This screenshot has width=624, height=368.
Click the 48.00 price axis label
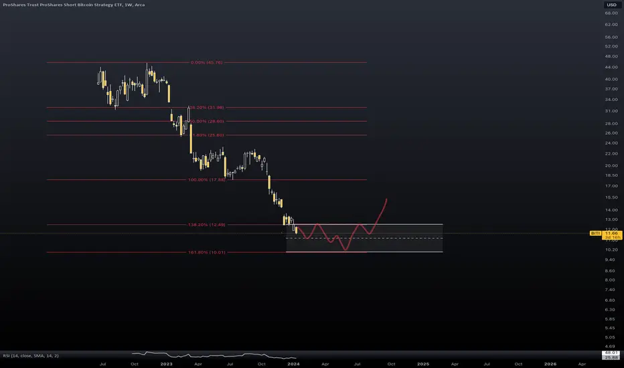[611, 56]
